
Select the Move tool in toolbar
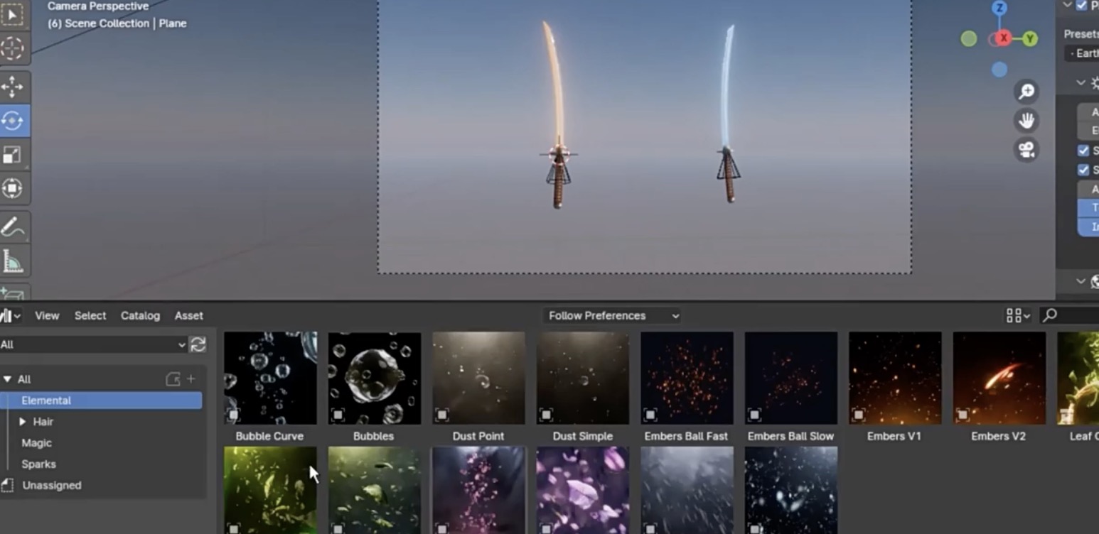point(12,87)
